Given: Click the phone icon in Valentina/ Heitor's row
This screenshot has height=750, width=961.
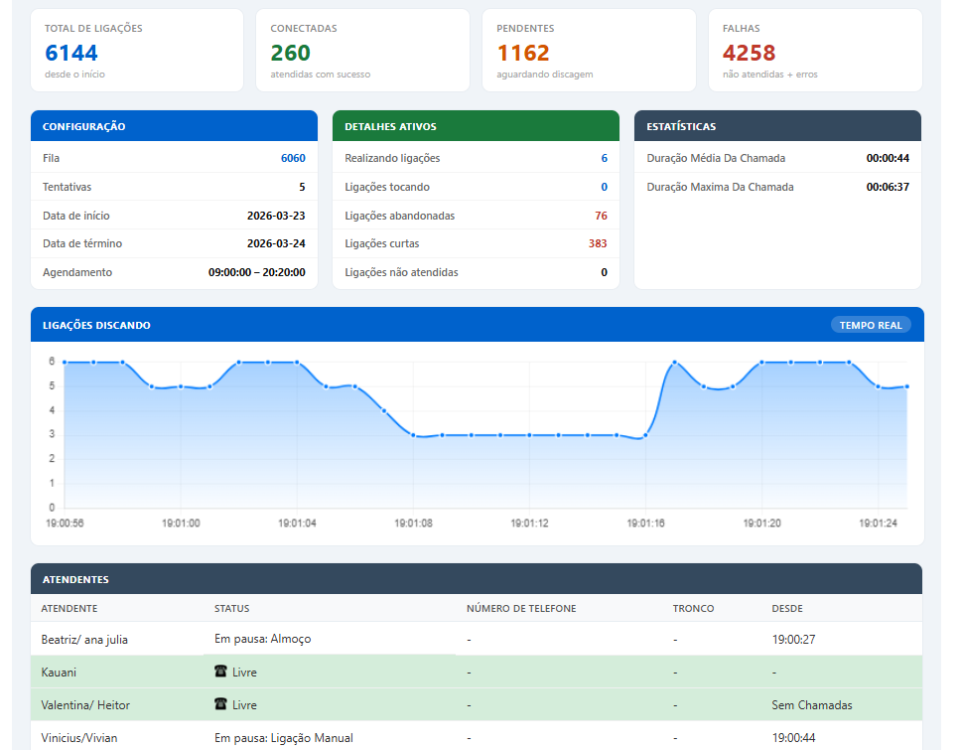Looking at the screenshot, I should 220,705.
